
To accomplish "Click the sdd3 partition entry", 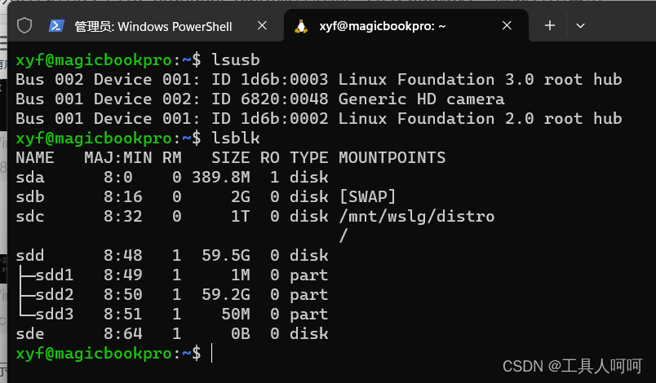I will [55, 314].
